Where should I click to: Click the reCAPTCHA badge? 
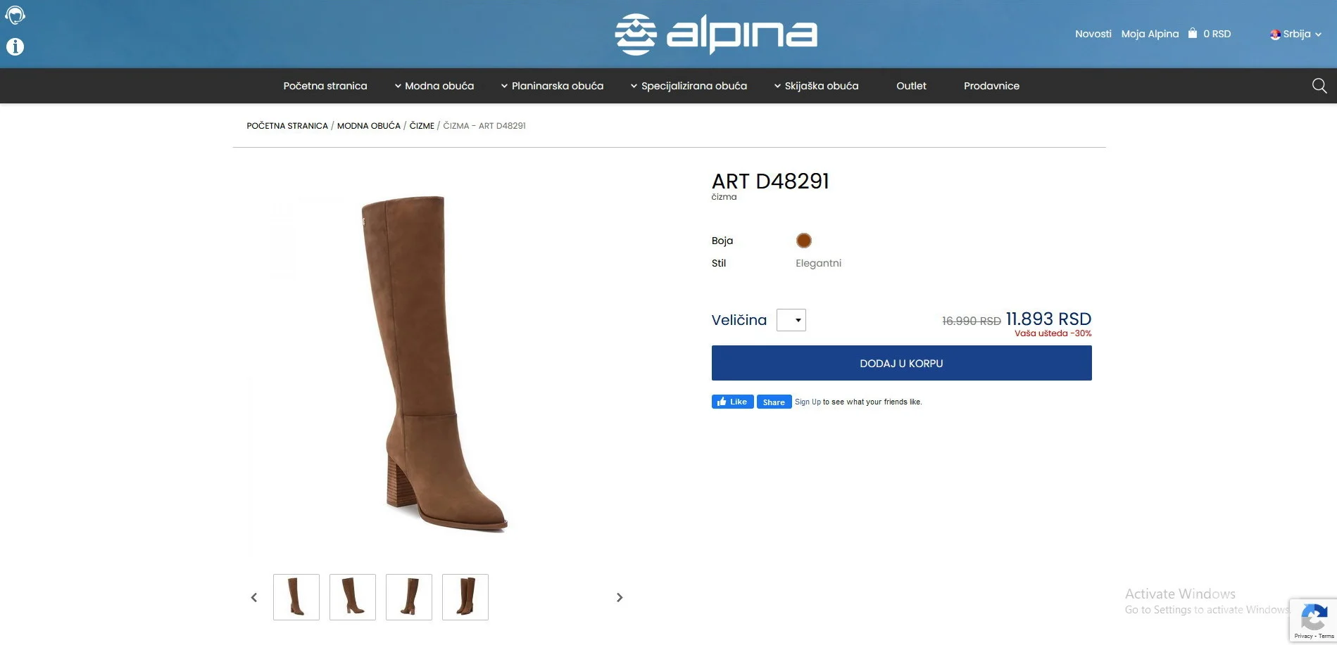[x=1313, y=620]
